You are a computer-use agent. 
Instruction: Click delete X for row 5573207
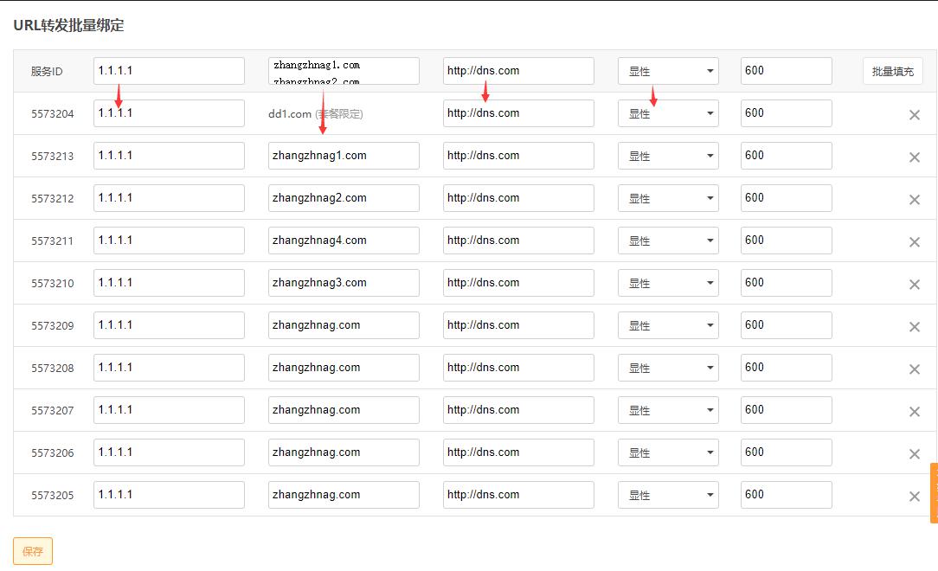(x=914, y=412)
